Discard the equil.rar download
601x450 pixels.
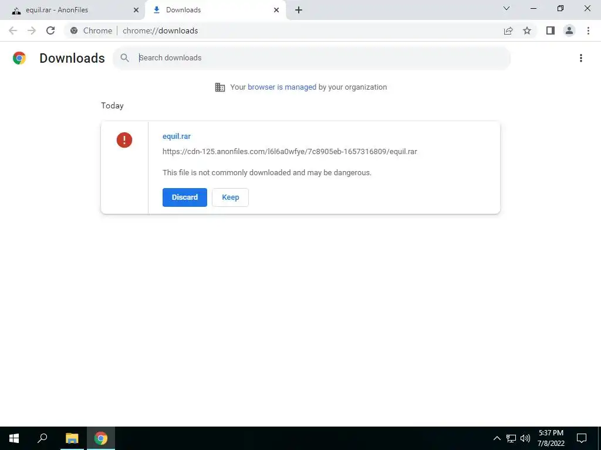185,197
